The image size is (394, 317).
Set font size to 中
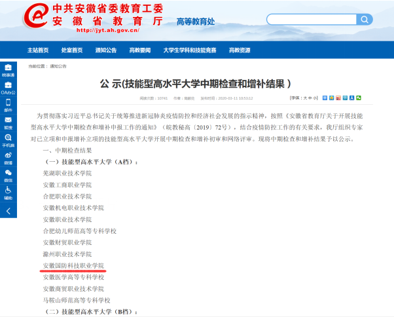[310, 98]
